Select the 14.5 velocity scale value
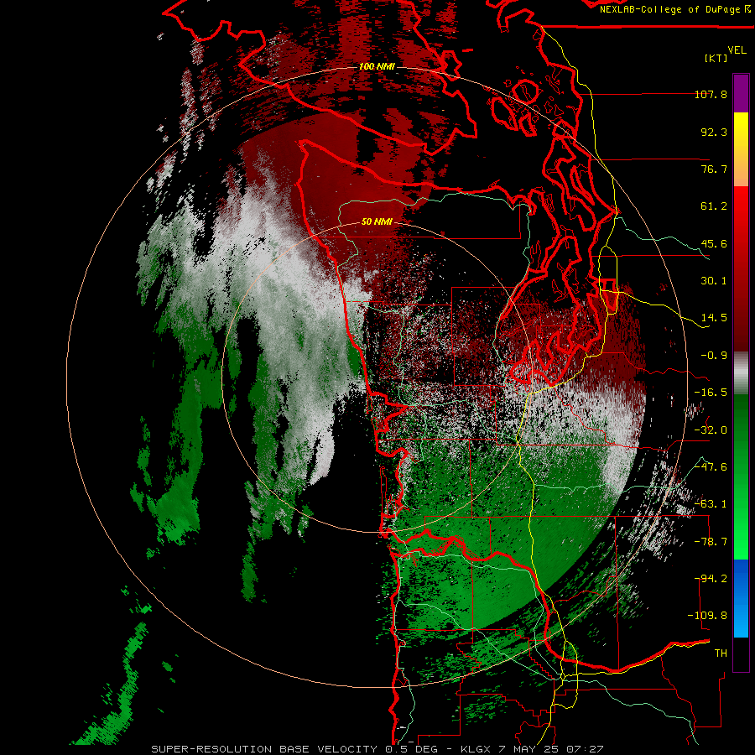 [714, 318]
